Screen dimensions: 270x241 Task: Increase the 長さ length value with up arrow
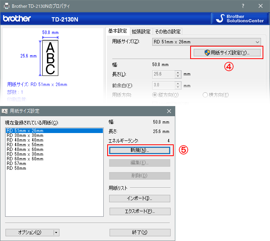pyautogui.click(x=178, y=72)
